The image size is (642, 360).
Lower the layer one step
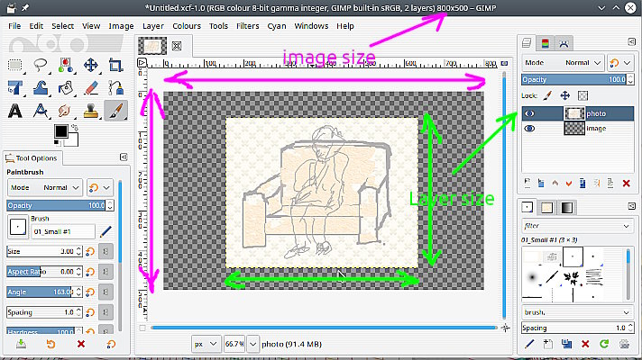pyautogui.click(x=569, y=184)
